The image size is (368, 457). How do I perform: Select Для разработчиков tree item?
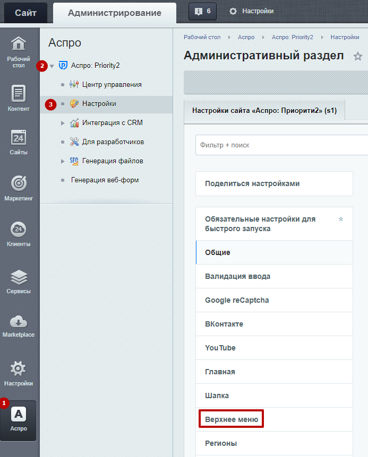(x=113, y=142)
